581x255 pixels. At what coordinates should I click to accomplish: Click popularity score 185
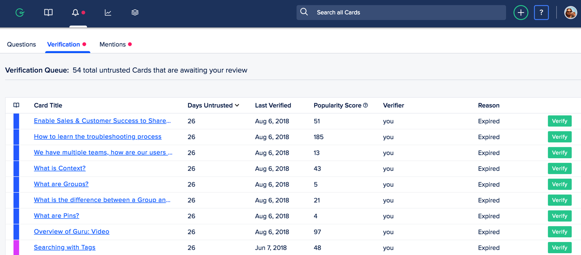pyautogui.click(x=319, y=137)
